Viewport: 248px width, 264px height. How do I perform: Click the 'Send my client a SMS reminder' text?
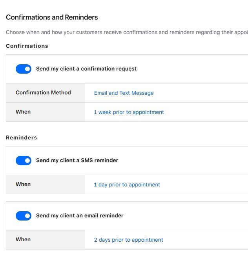[77, 161]
